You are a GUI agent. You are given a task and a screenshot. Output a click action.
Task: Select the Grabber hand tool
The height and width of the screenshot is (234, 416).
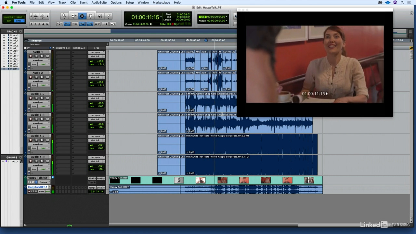(x=91, y=16)
